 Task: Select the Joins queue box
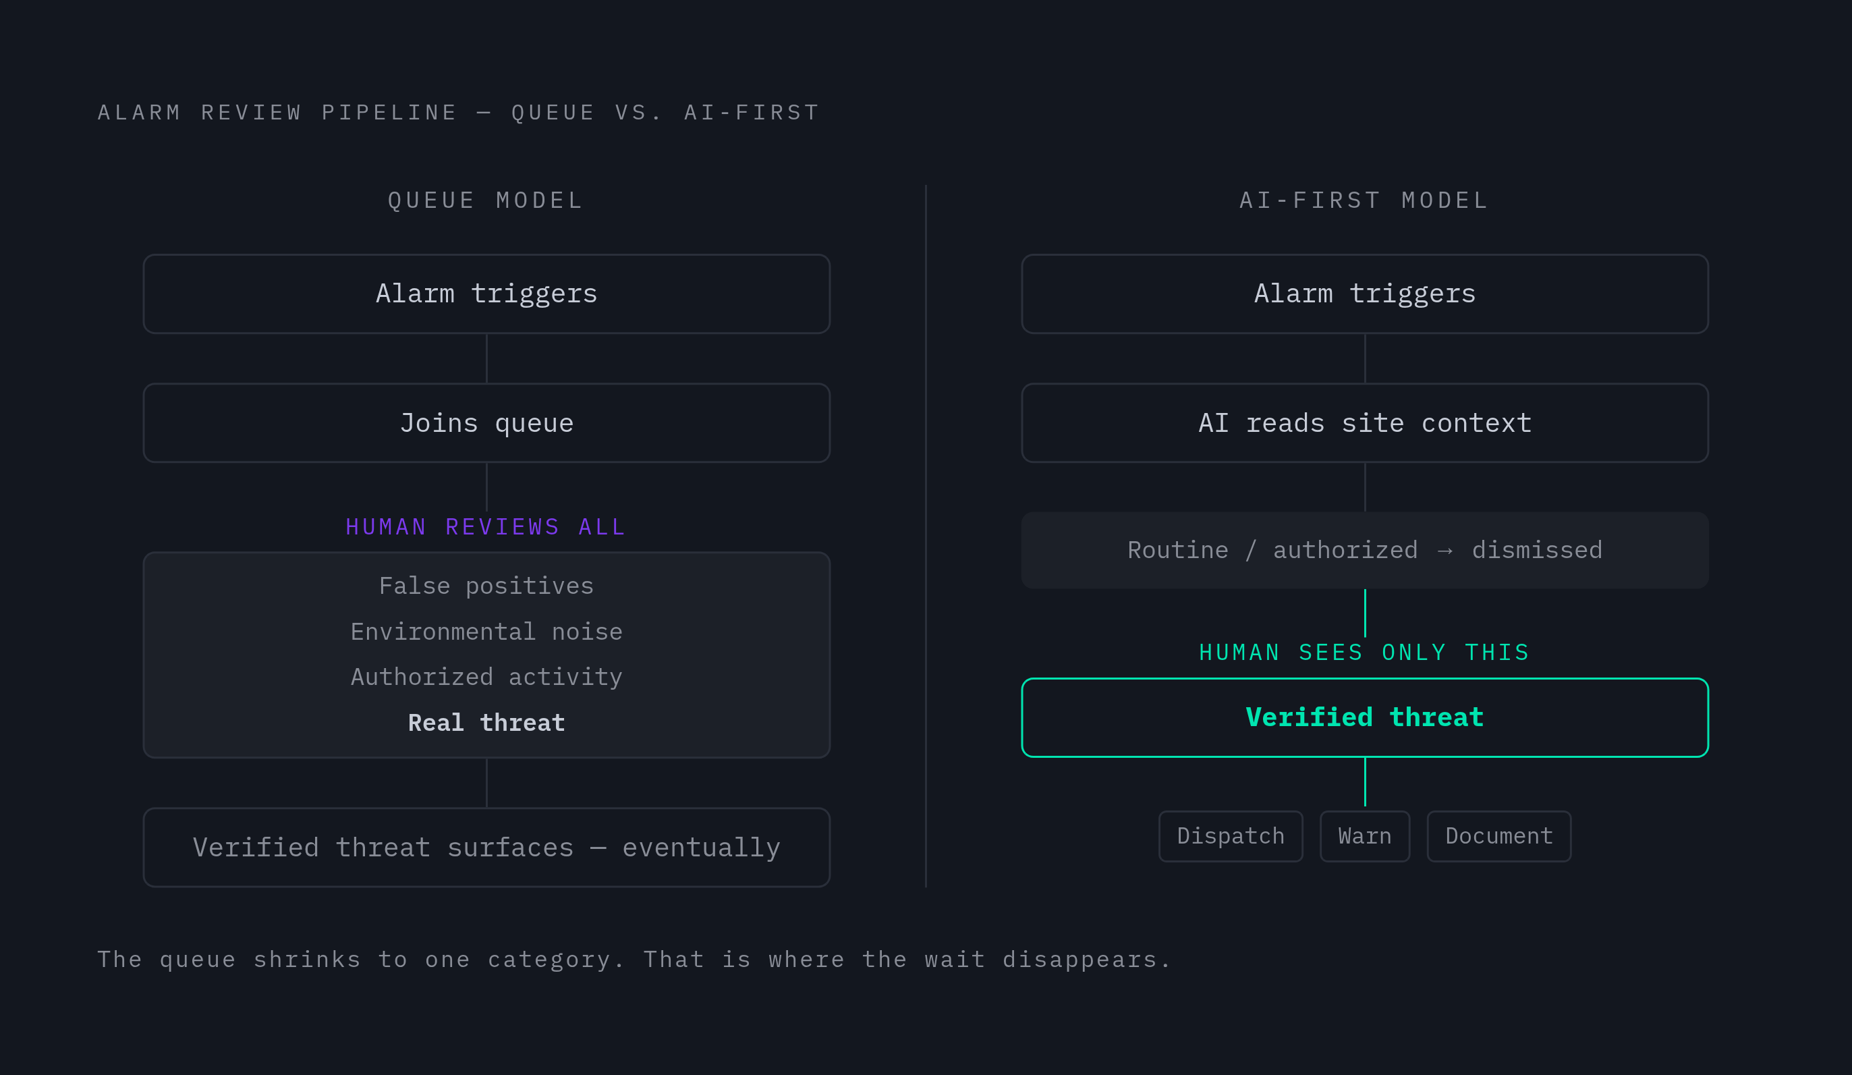point(486,423)
